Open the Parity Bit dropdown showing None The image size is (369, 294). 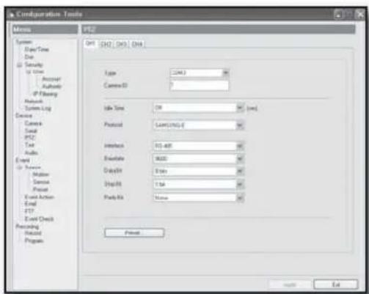[x=198, y=197]
